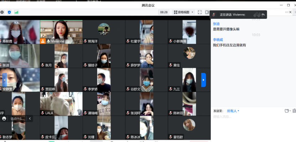Click the orange host icon on Vivienne's tile
Viewport: 296px width, 142px height.
pyautogui.click(x=43, y=41)
